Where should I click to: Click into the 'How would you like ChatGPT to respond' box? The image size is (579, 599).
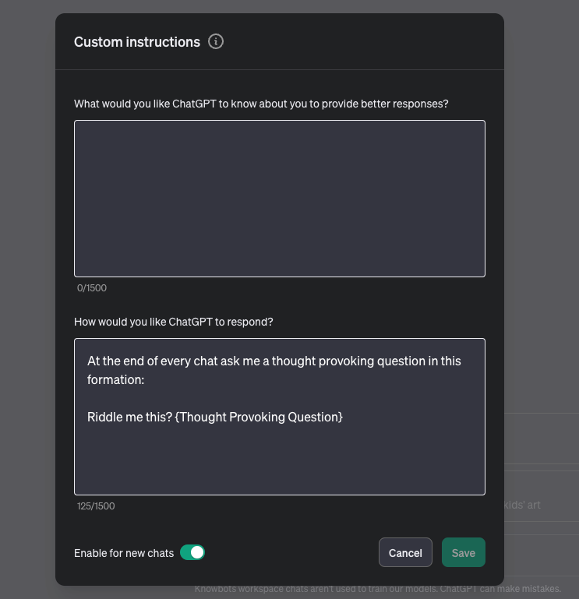point(280,417)
